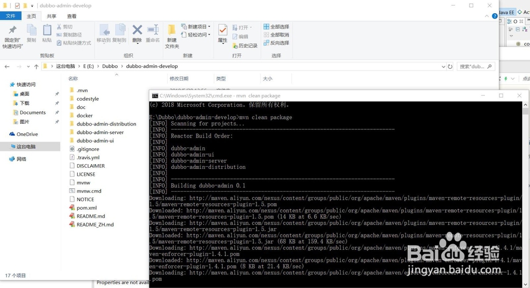Click the Copy icon in the ribbon
The height and width of the screenshot is (288, 530).
31,30
